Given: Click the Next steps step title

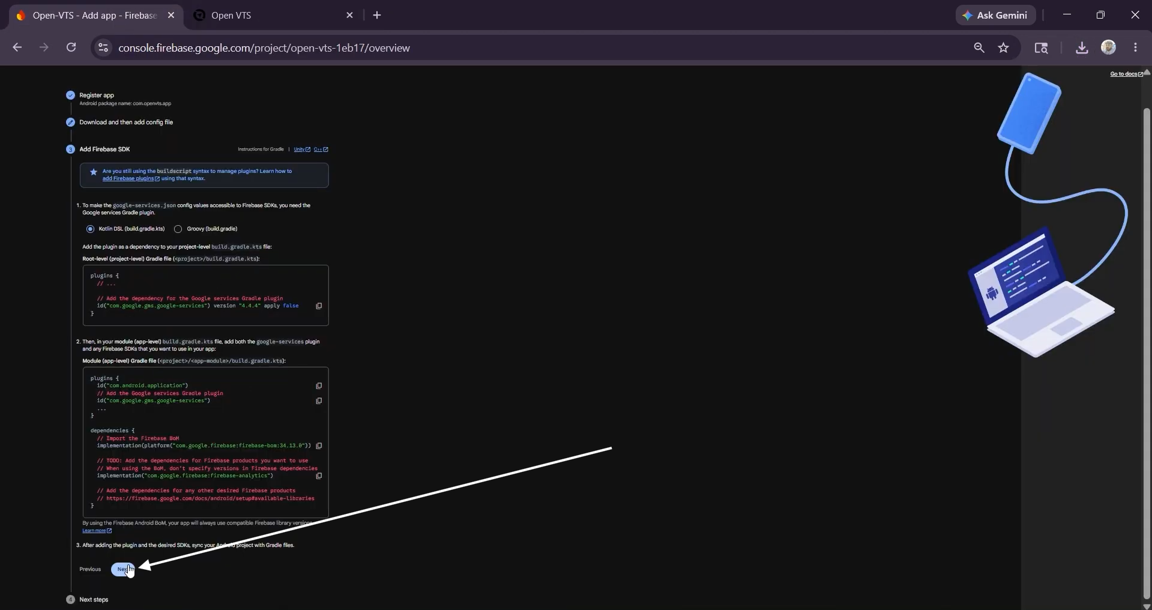Looking at the screenshot, I should [x=94, y=599].
